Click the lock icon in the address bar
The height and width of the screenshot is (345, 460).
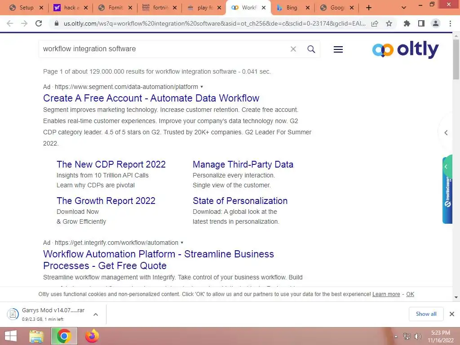click(57, 23)
